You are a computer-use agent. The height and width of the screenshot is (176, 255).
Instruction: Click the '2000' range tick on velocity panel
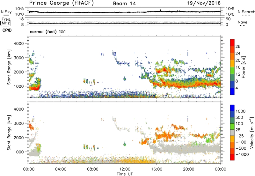(19, 138)
